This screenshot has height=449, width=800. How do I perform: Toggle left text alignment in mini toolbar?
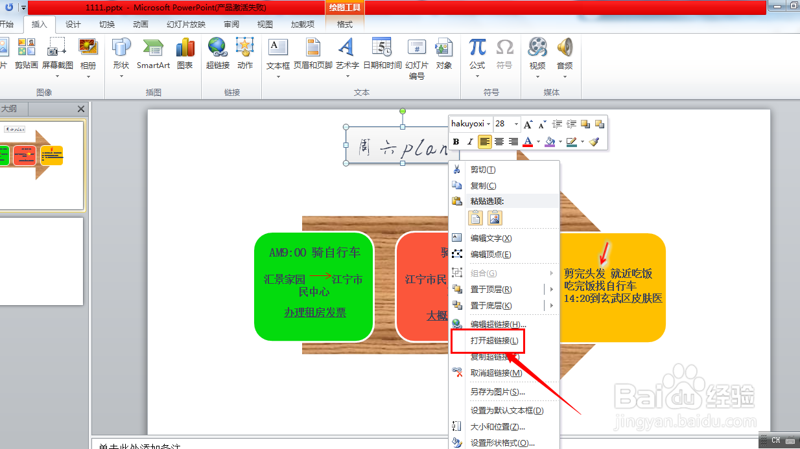485,141
